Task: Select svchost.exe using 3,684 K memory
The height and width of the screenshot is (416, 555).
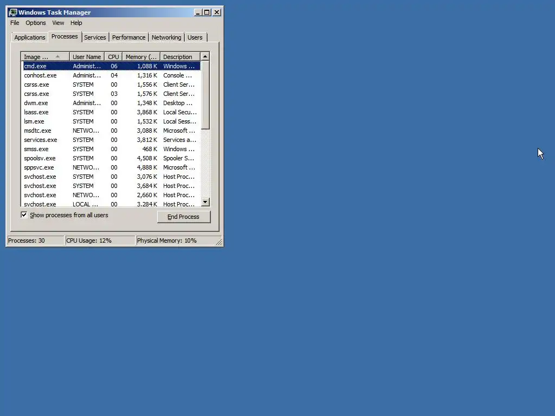Action: coord(111,186)
